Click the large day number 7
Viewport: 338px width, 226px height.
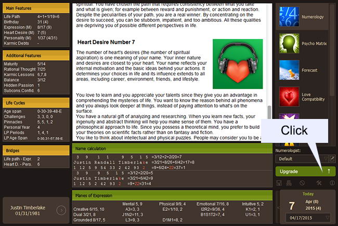(292, 206)
